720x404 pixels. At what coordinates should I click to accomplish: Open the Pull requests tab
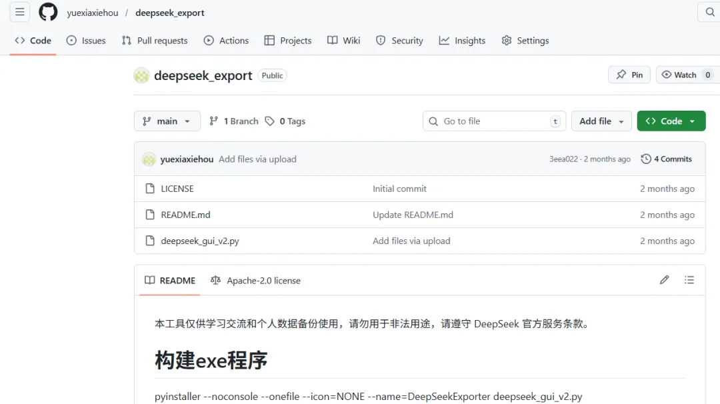point(155,41)
